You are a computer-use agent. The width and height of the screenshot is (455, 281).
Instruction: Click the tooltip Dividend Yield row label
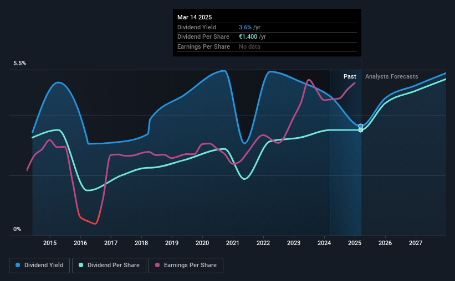(x=197, y=27)
